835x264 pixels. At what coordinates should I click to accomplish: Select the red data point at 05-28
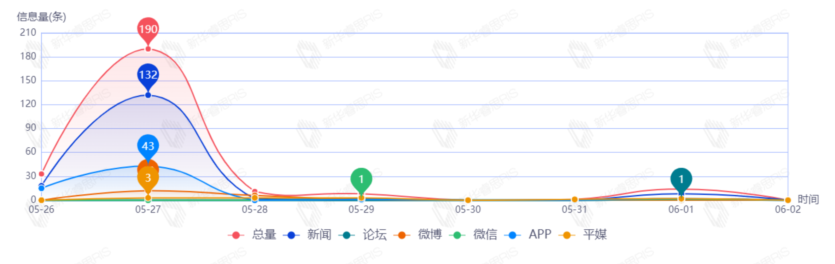pyautogui.click(x=255, y=192)
